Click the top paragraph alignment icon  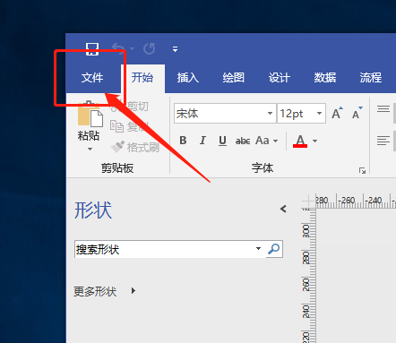point(383,109)
